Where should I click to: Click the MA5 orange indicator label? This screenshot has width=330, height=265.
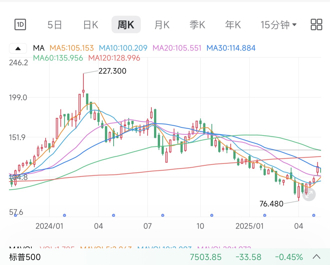tap(71, 48)
